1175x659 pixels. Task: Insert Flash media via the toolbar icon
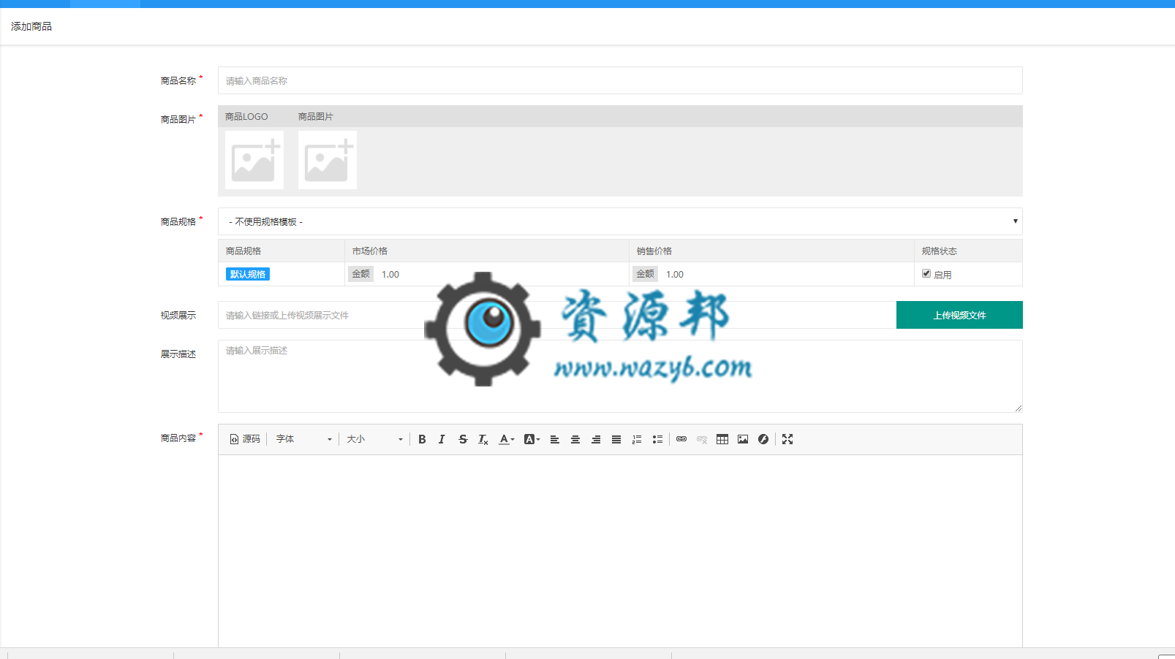[763, 439]
